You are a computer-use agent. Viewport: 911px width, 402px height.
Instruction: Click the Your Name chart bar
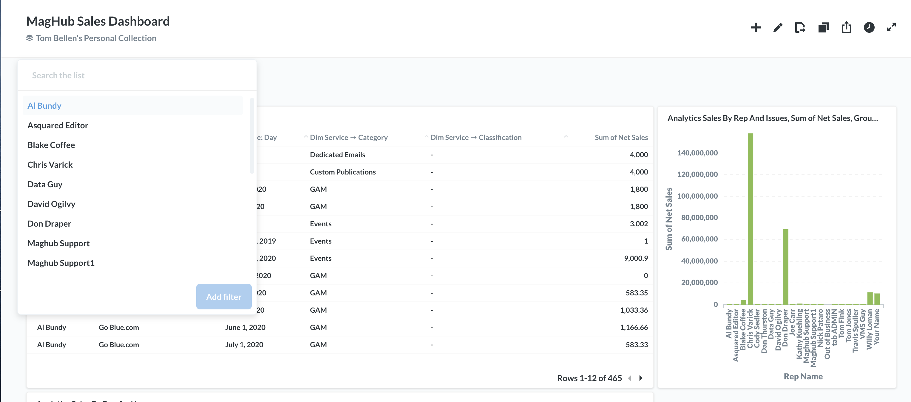(x=877, y=299)
